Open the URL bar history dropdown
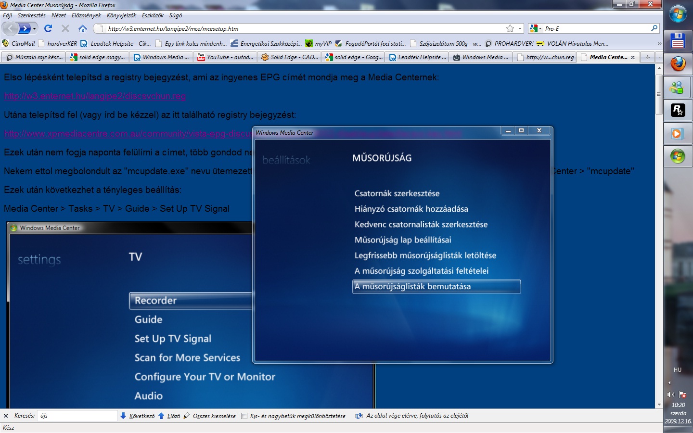The height and width of the screenshot is (433, 693). pos(520,28)
